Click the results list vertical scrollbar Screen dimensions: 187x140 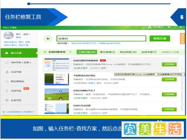point(182,85)
